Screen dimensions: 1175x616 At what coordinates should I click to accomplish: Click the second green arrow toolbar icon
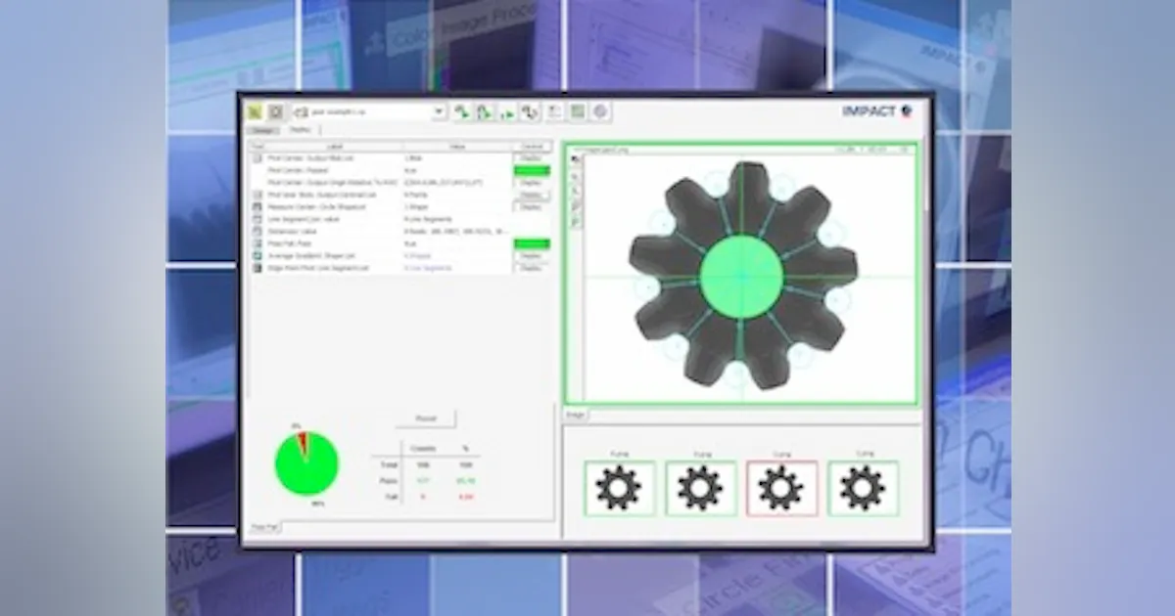[x=484, y=111]
